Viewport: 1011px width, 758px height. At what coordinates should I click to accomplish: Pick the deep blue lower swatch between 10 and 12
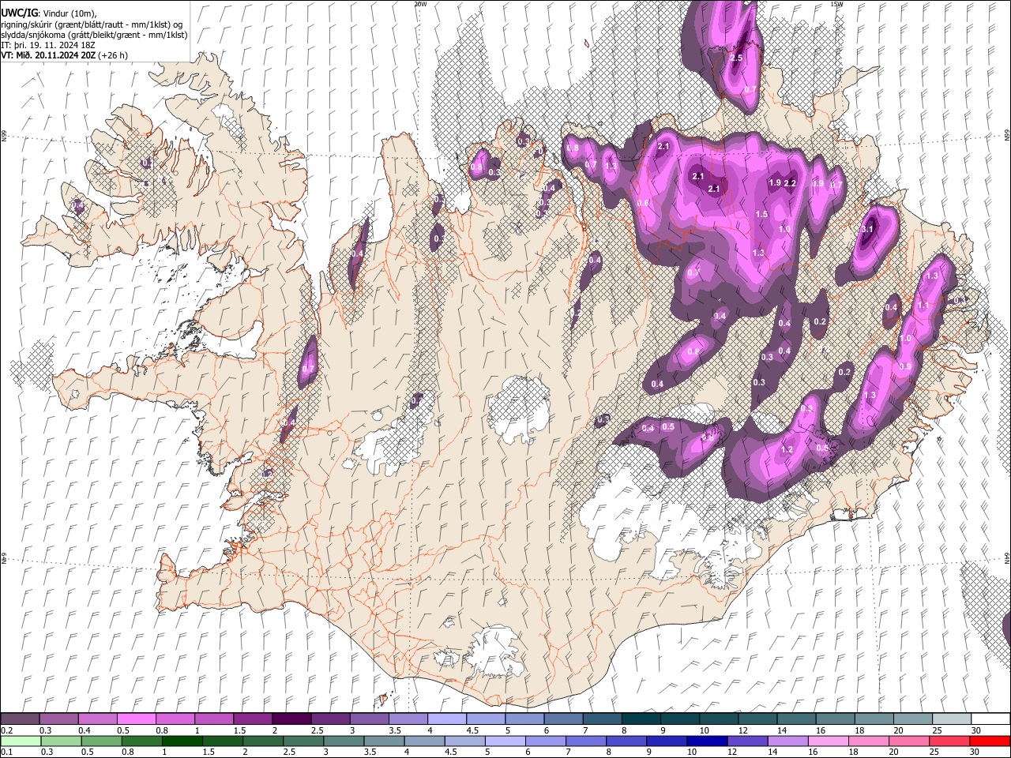pyautogui.click(x=707, y=741)
